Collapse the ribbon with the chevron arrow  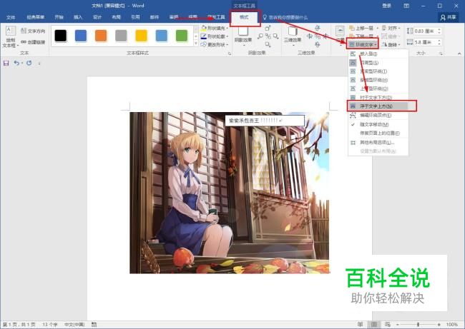point(459,54)
